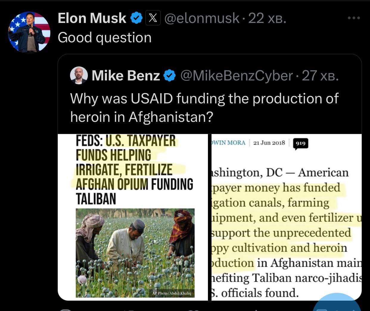The width and height of the screenshot is (370, 311).
Task: Click the Elon Musk display name
Action: point(92,18)
